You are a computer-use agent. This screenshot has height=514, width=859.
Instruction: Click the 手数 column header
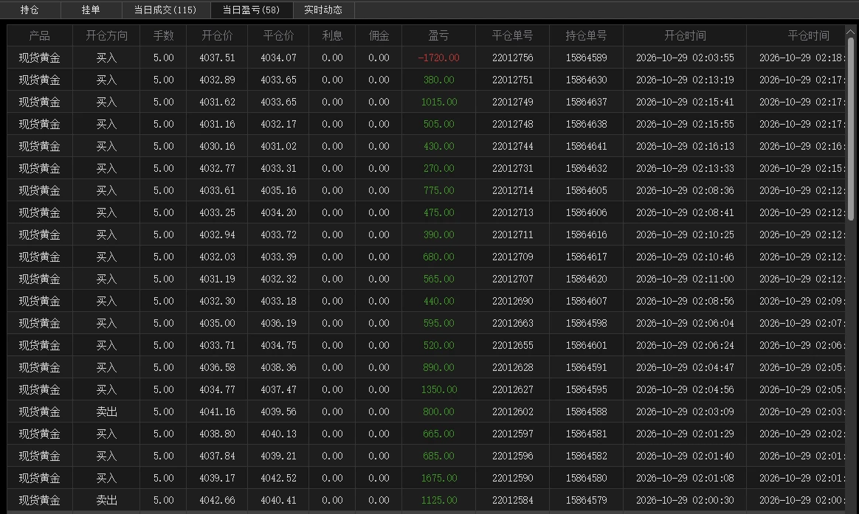click(x=163, y=35)
